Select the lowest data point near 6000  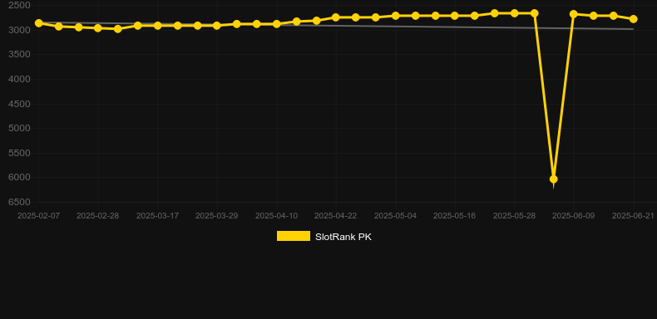coord(554,179)
